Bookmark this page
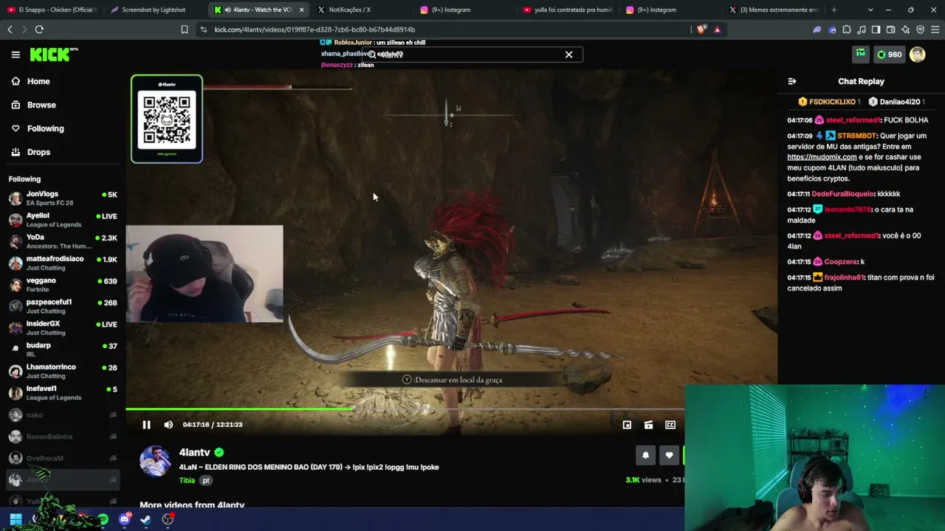The width and height of the screenshot is (945, 531). (185, 29)
